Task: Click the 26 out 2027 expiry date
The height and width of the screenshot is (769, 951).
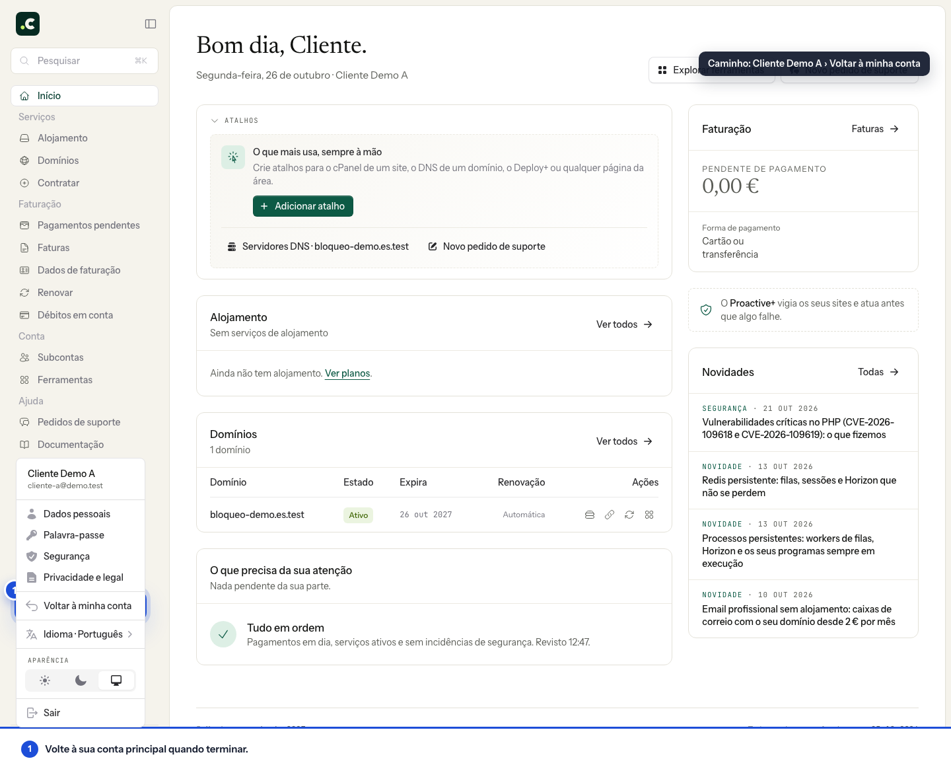Action: (426, 515)
